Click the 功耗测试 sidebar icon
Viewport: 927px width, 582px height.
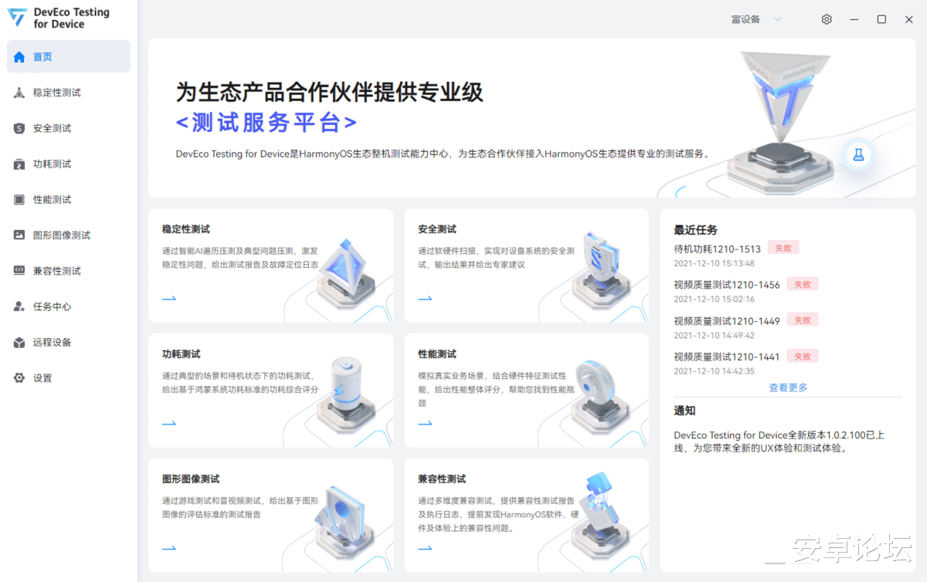(x=19, y=164)
